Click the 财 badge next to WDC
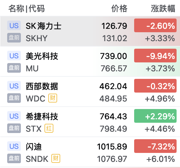The image size is (180, 168). tap(53, 98)
